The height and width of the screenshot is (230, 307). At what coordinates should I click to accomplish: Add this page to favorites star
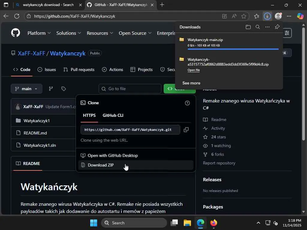tap(244, 16)
